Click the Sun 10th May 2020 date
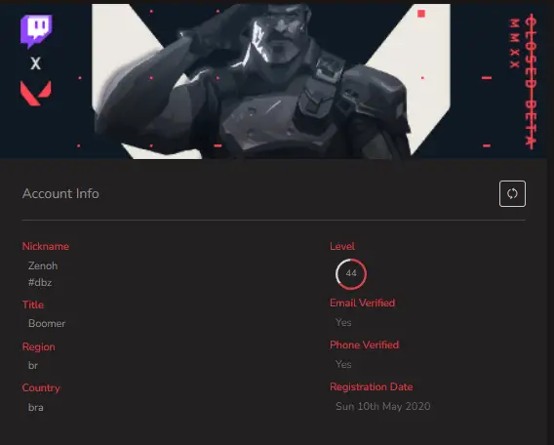 tap(383, 407)
